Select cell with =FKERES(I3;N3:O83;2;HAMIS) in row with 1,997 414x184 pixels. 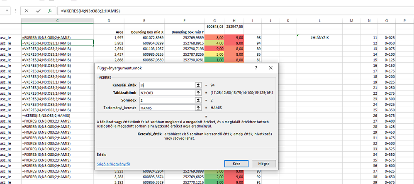(57, 37)
